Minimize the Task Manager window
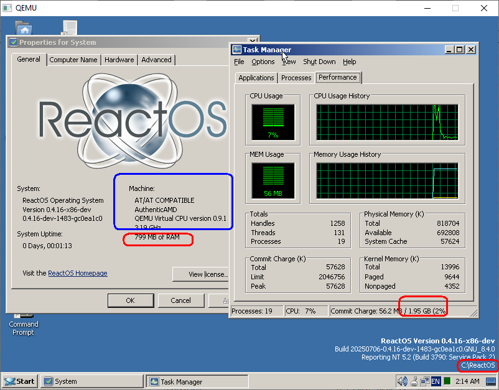This screenshot has height=390, width=499. (449, 50)
